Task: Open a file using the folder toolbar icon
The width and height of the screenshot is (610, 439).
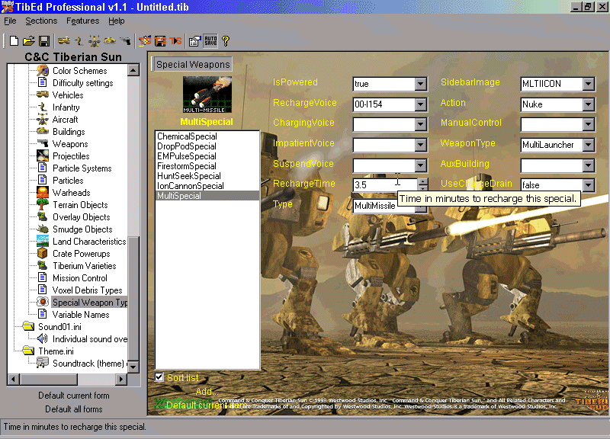Action: (28, 41)
